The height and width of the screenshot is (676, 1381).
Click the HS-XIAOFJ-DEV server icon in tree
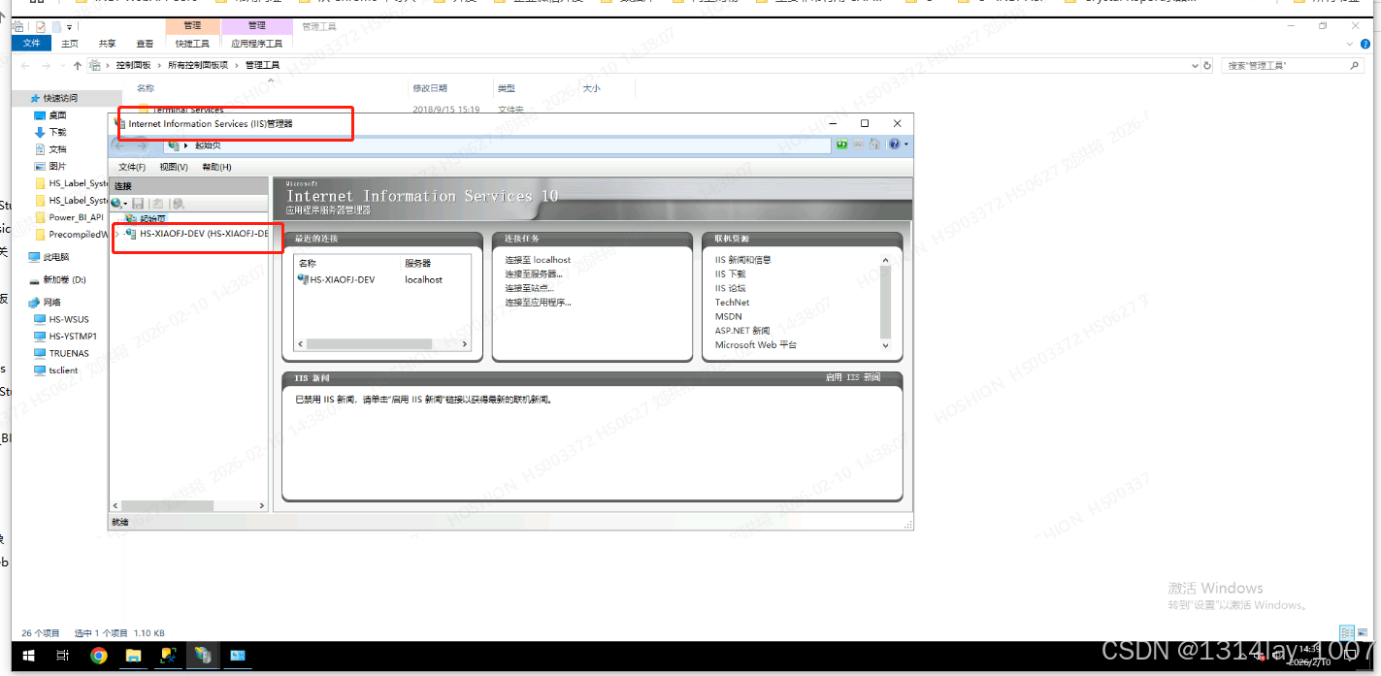pyautogui.click(x=131, y=234)
